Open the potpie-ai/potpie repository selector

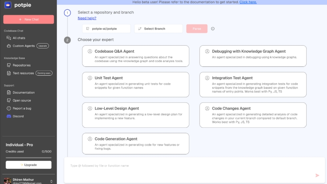(106, 29)
